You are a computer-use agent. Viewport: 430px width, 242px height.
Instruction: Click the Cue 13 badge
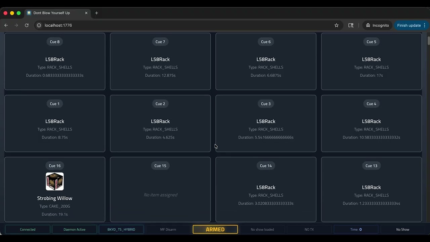pos(371,166)
